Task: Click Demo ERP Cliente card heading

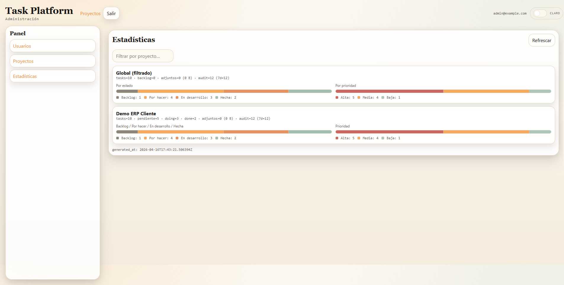Action: point(136,113)
